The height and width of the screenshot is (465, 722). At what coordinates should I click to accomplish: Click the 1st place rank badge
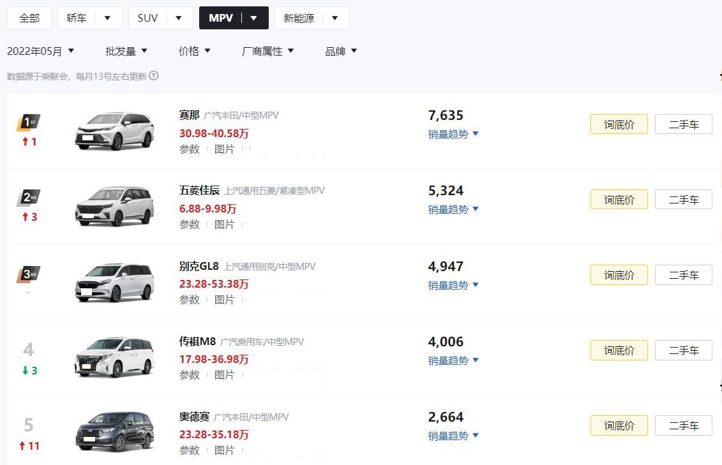pos(29,122)
